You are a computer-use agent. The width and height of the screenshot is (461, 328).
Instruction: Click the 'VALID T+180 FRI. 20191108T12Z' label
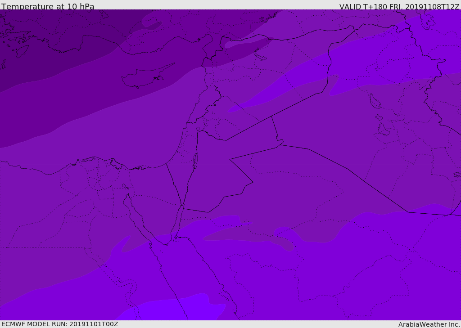click(x=399, y=6)
